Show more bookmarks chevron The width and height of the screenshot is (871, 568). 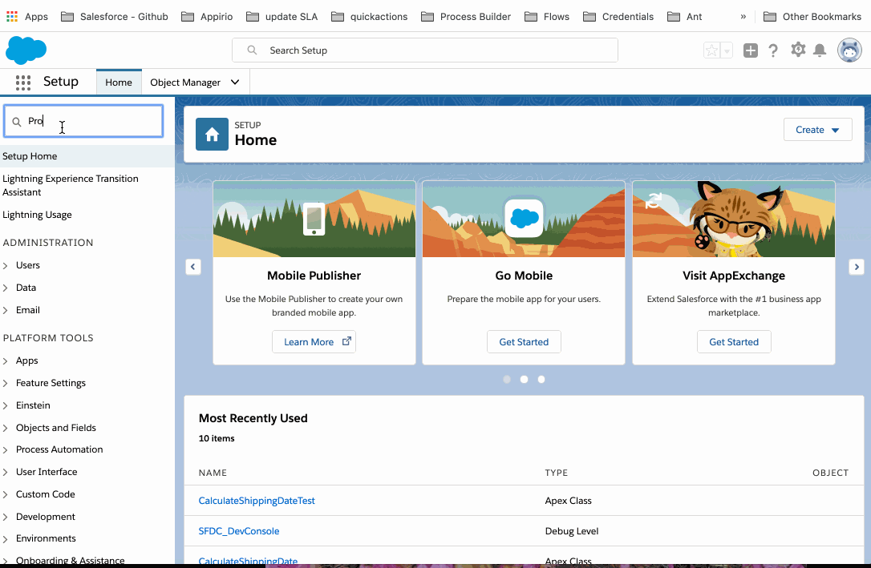click(x=743, y=17)
